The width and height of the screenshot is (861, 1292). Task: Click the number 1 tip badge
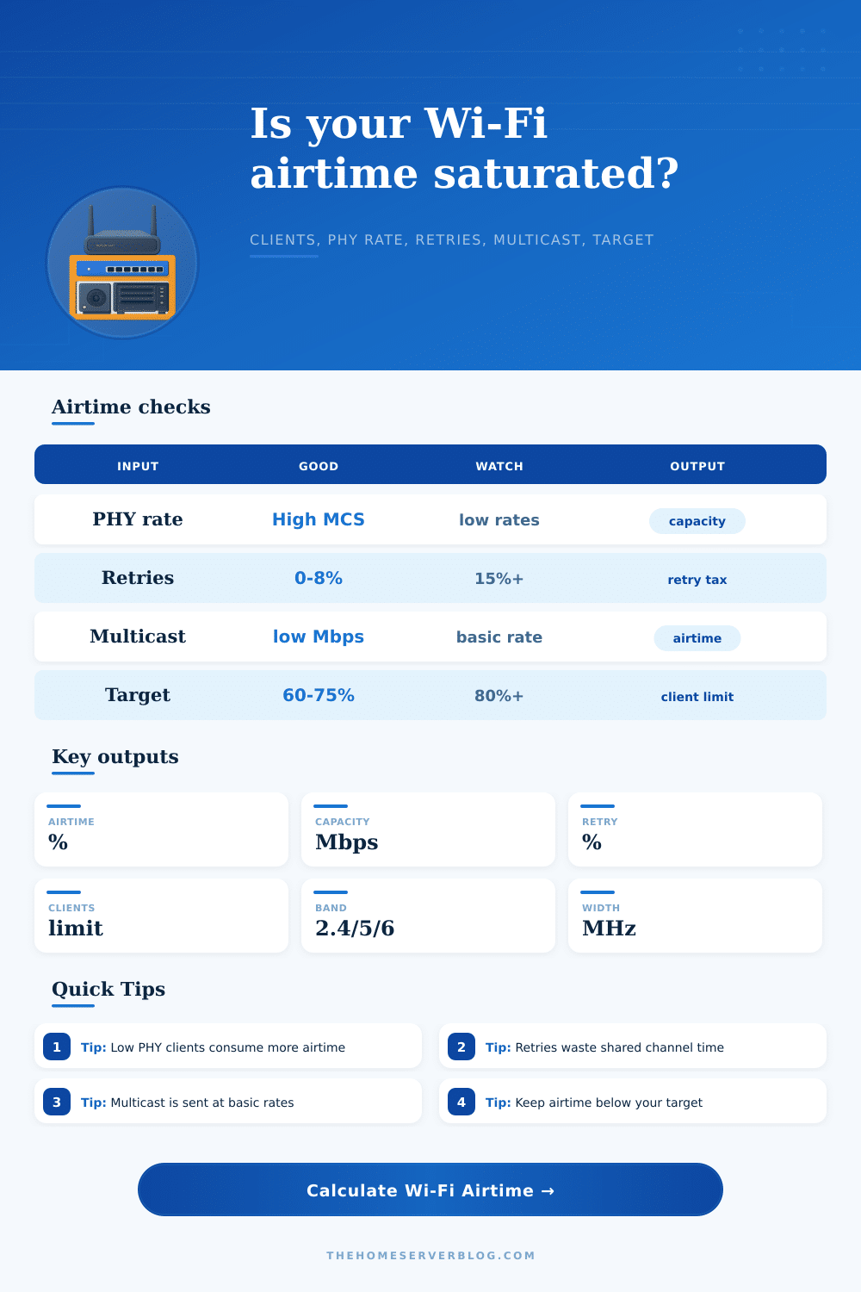(57, 1047)
